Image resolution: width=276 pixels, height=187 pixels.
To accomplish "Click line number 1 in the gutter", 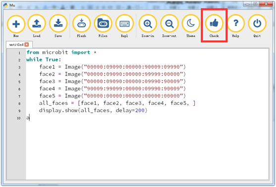I will (x=19, y=53).
